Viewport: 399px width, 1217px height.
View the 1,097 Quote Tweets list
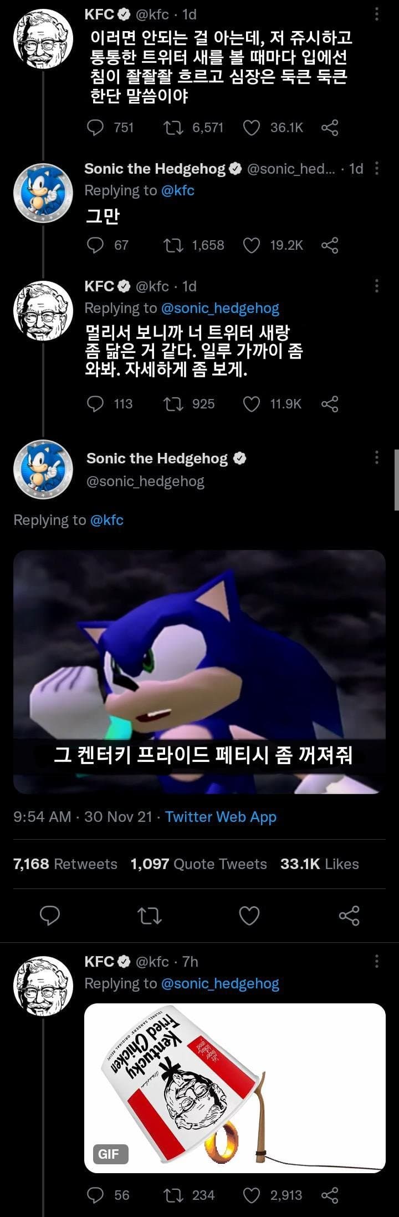pos(199,864)
